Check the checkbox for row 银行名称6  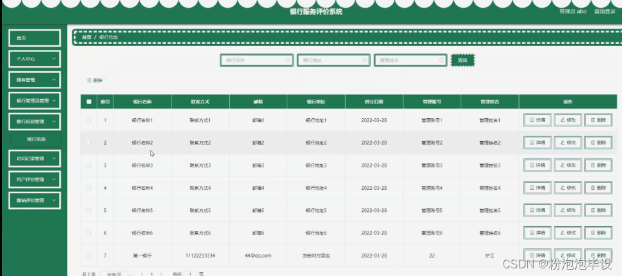(88, 233)
